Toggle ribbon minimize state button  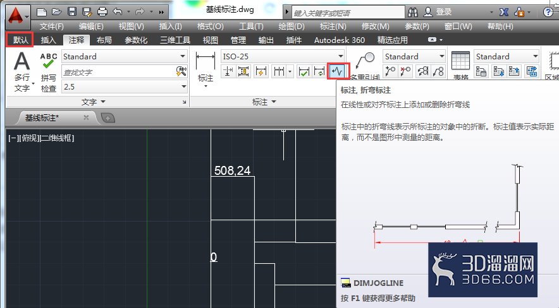(x=432, y=40)
